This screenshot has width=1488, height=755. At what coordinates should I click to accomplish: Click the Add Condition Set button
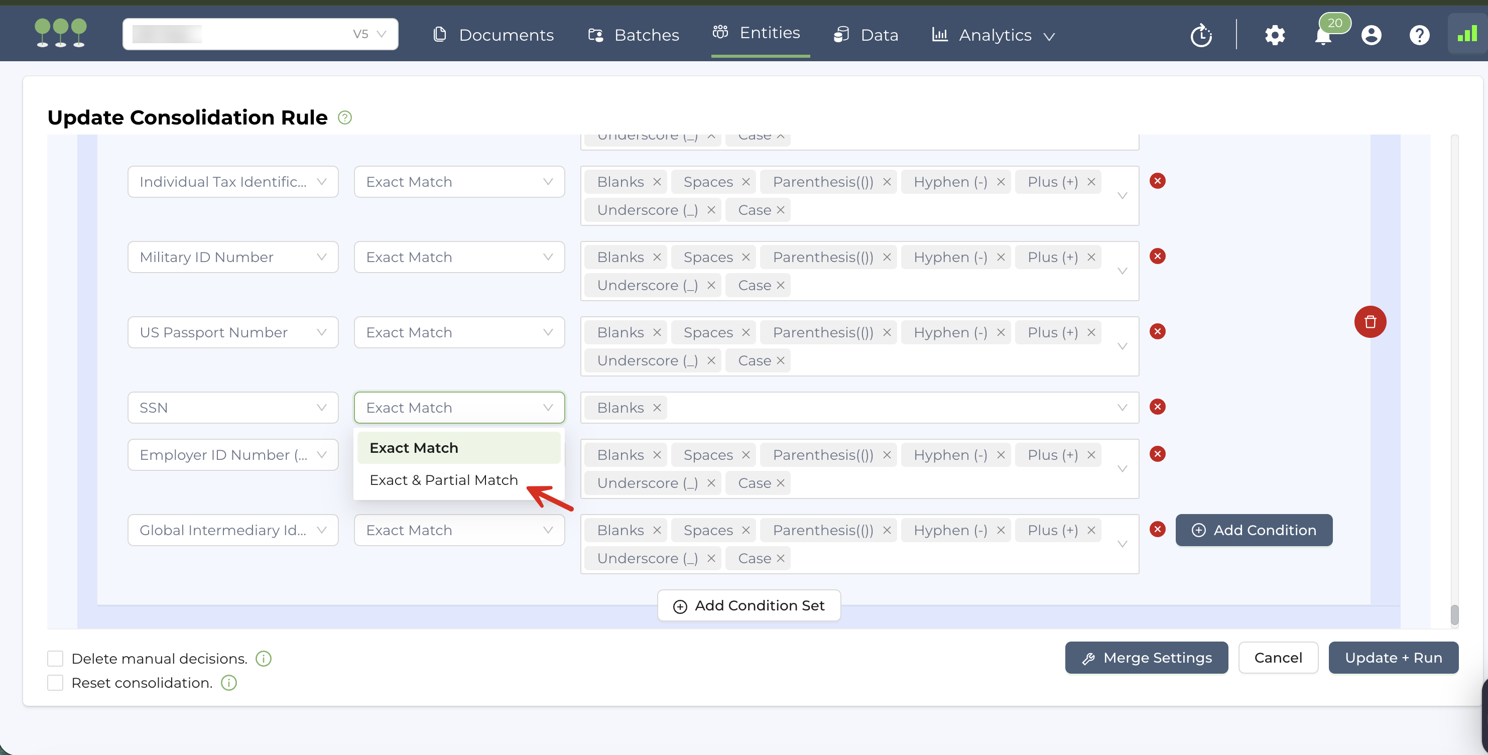(749, 605)
